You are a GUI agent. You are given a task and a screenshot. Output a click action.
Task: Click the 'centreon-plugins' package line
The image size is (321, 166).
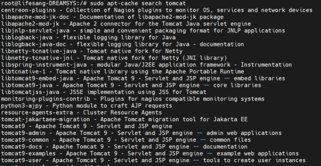point(157,10)
